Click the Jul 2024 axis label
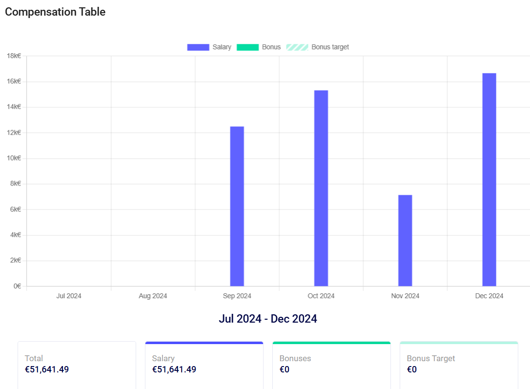530x389 pixels. pos(69,296)
